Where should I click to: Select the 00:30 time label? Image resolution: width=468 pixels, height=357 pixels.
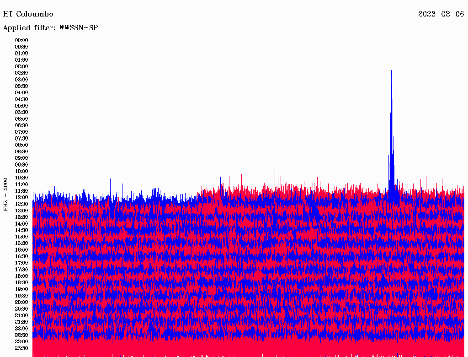point(21,47)
